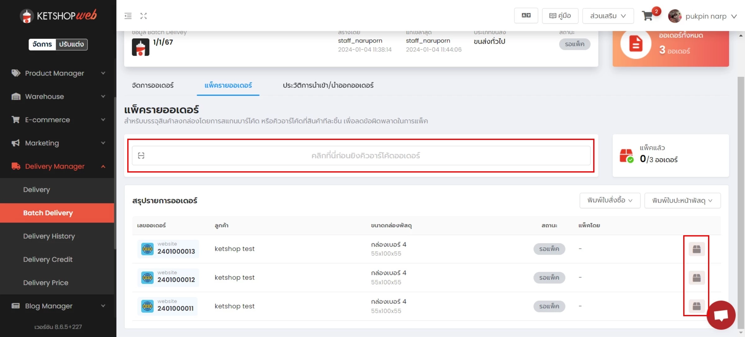
Task: Switch to ปรับแต่ง mode toggle
Action: click(71, 44)
